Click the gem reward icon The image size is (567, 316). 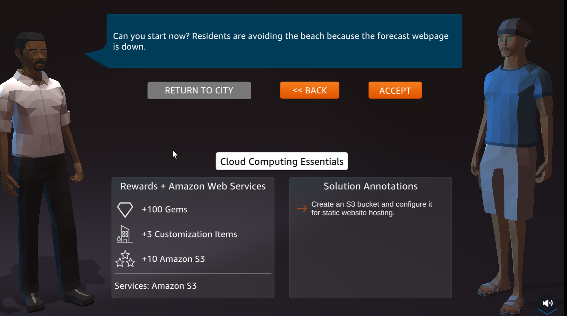[x=125, y=210]
